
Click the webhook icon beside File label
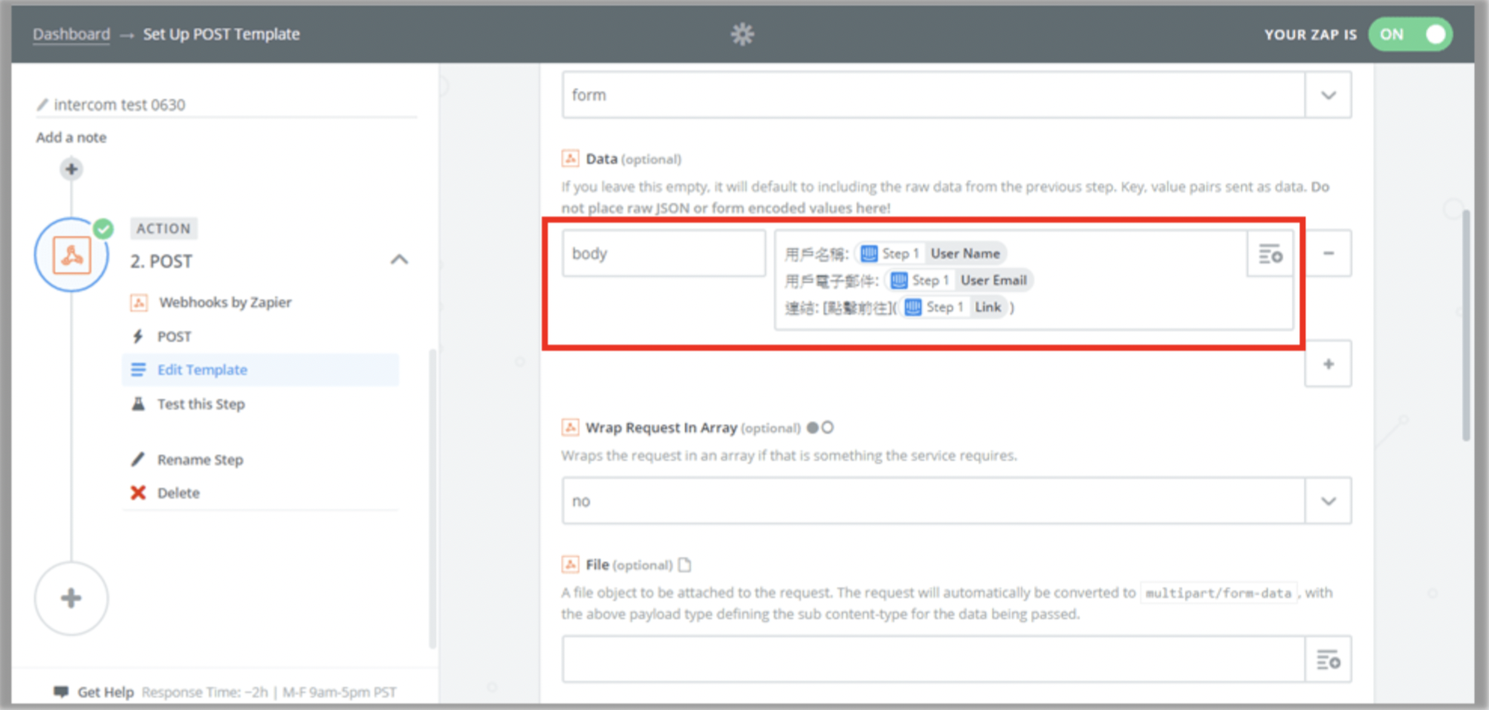tap(570, 565)
